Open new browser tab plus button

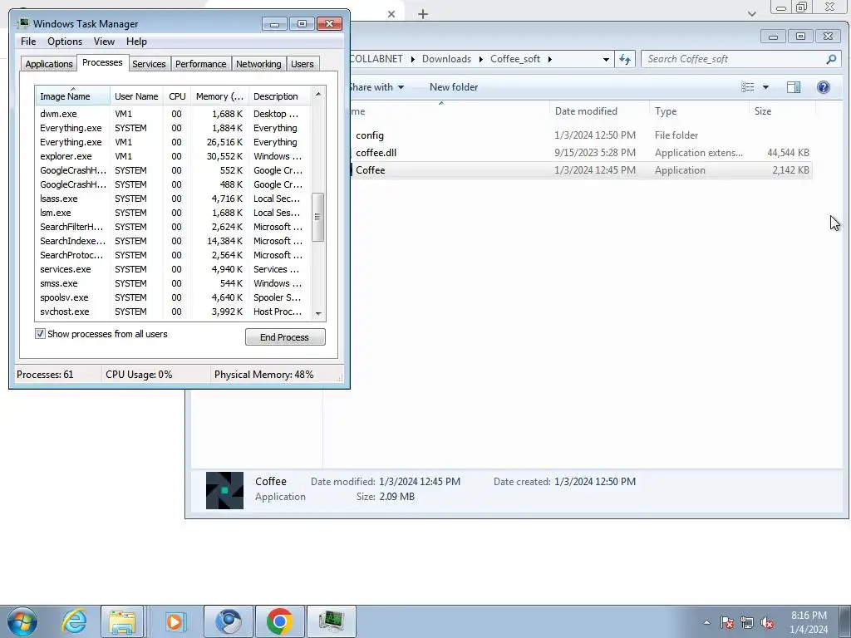click(x=423, y=14)
